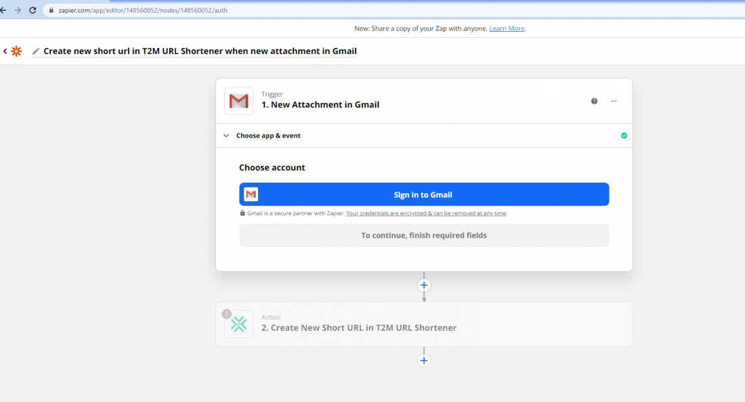The height and width of the screenshot is (402, 745).
Task: Click the back chevron beside the Zap title
Action: click(x=5, y=51)
